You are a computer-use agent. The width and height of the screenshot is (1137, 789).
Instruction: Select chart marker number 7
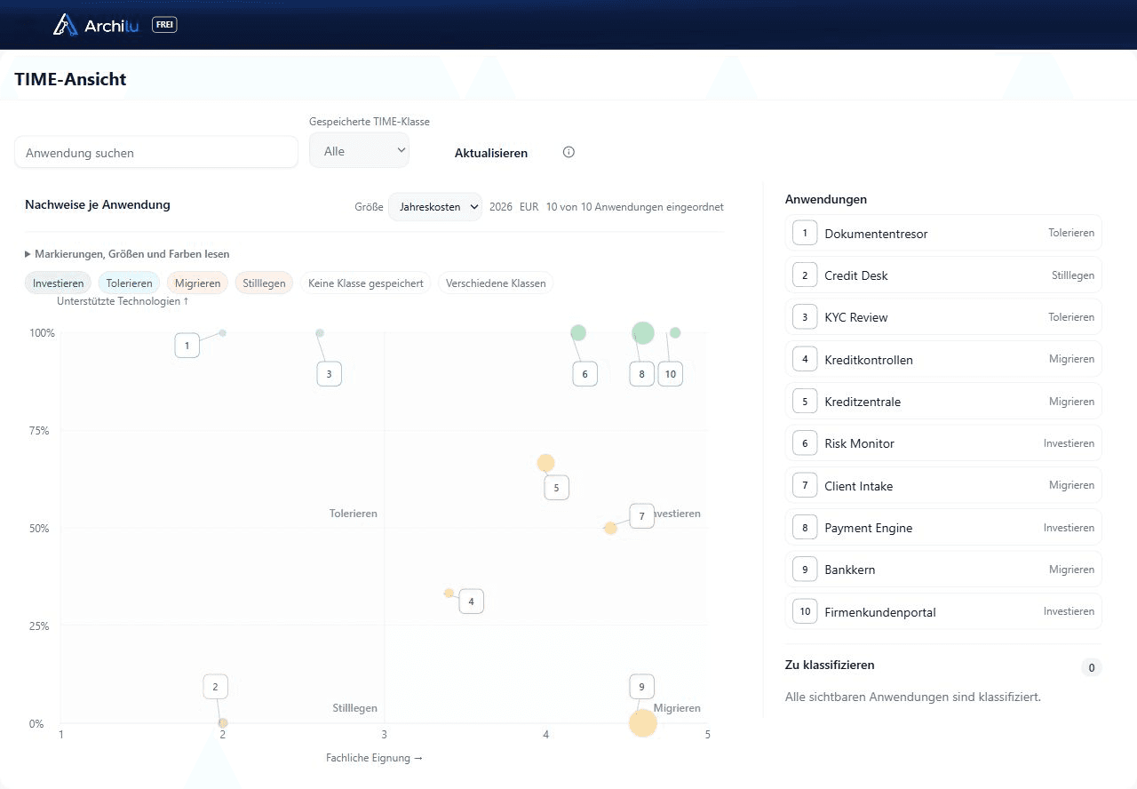(x=641, y=516)
